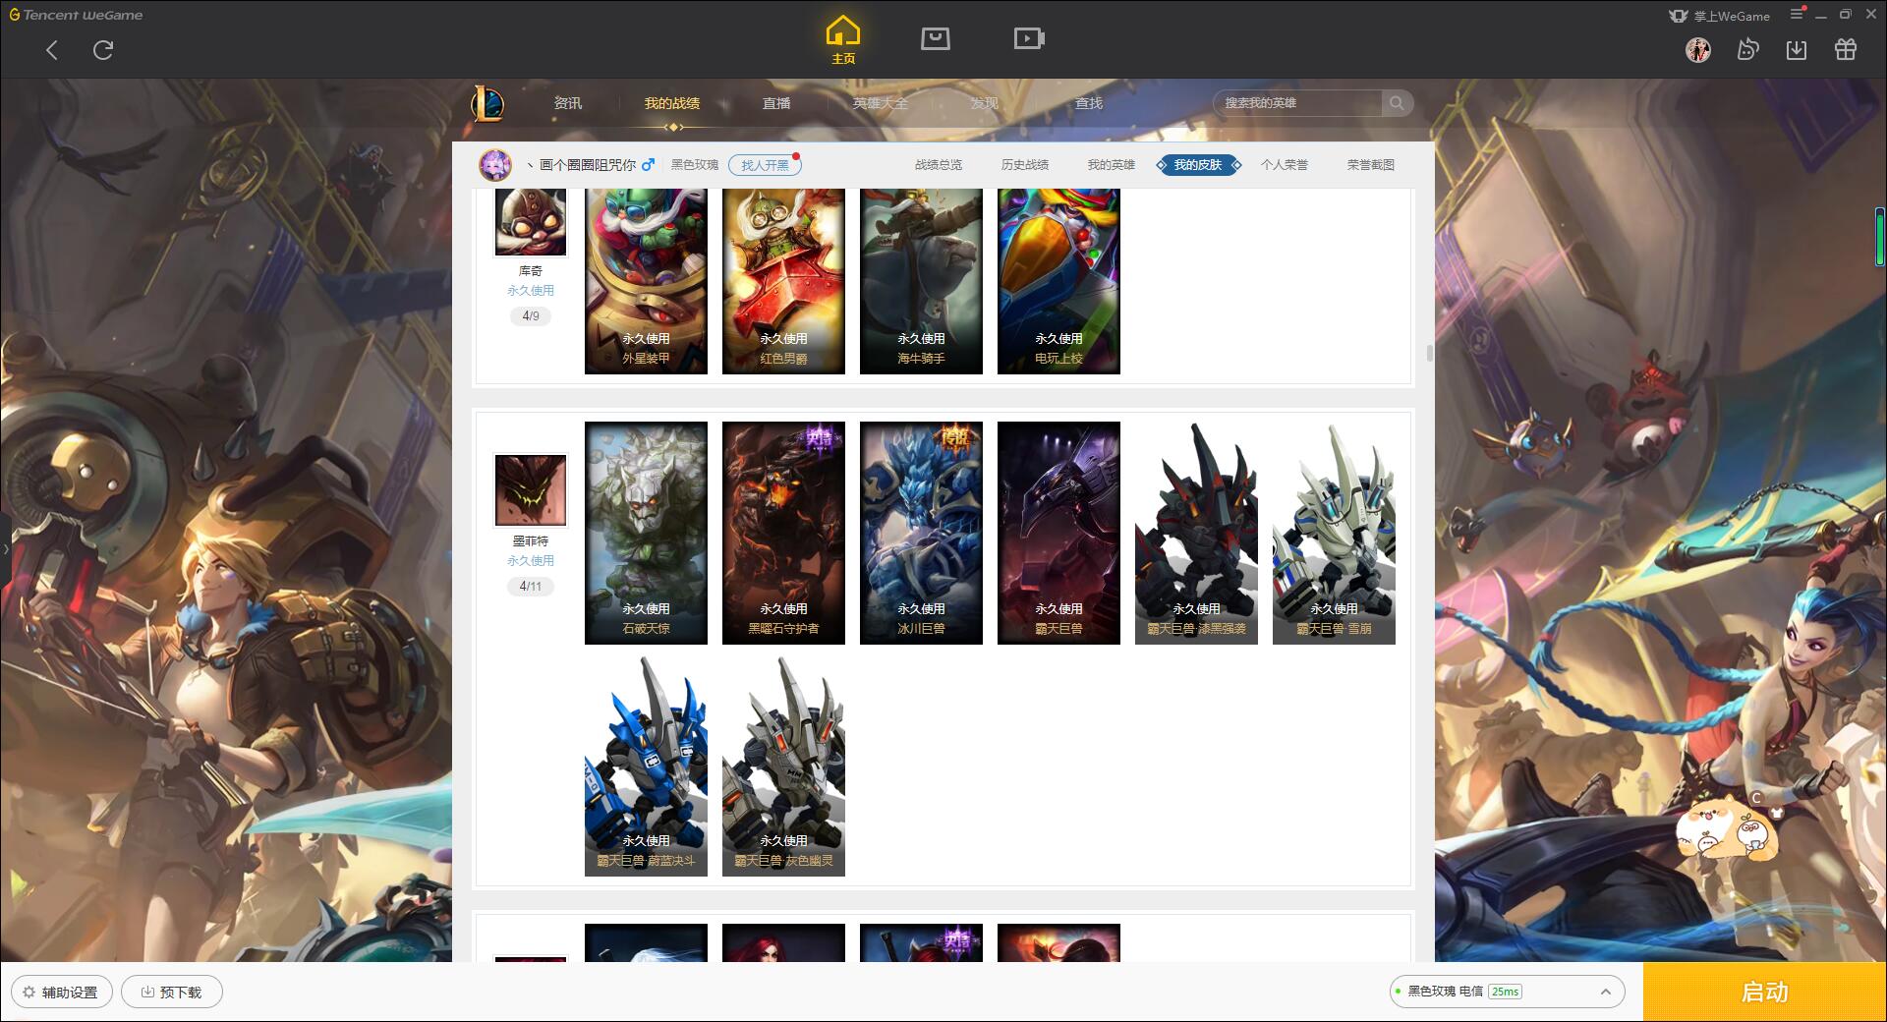Open the user avatar in top bar
Screen dimensions: 1887x1022
point(1698,49)
